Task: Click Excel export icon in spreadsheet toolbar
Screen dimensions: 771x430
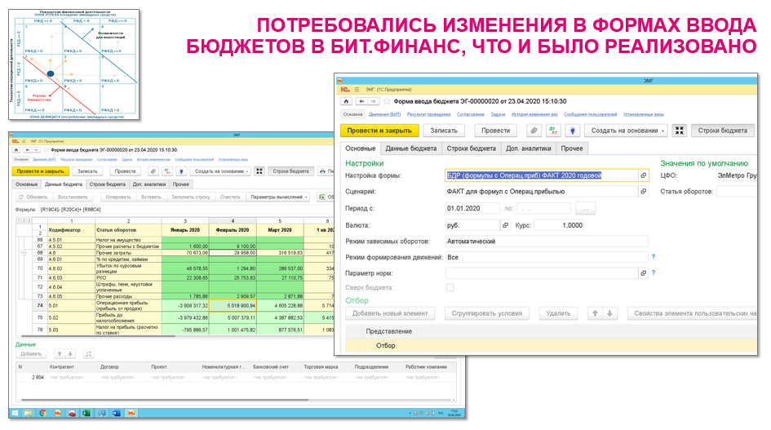Action: 322,197
